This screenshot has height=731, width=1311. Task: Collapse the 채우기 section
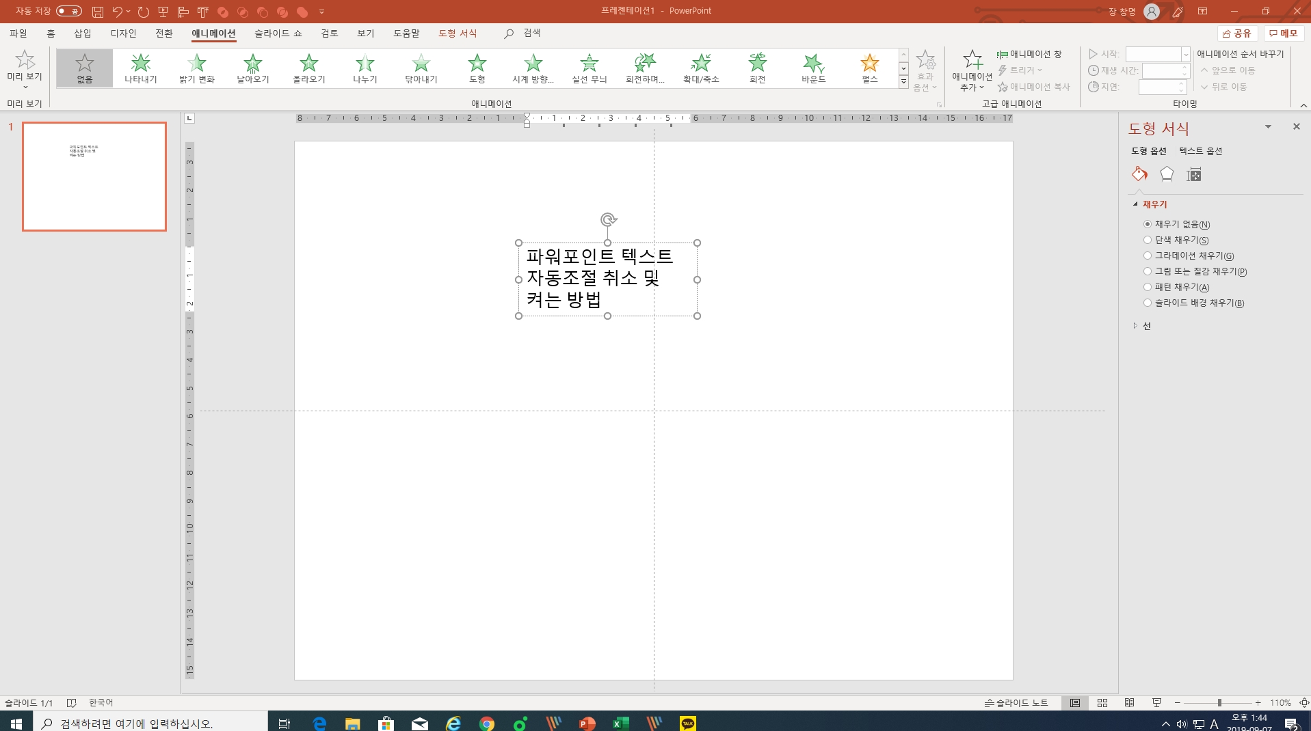[x=1136, y=204]
